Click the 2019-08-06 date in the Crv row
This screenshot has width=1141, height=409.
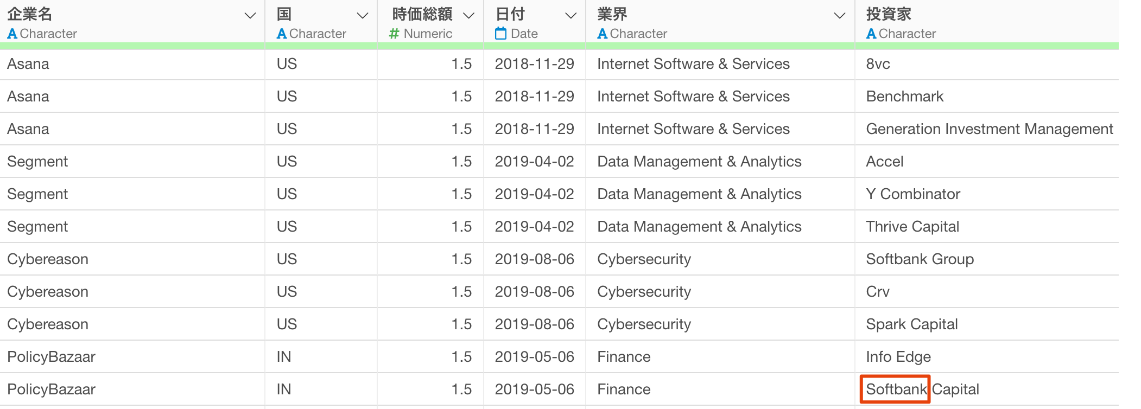(x=534, y=292)
